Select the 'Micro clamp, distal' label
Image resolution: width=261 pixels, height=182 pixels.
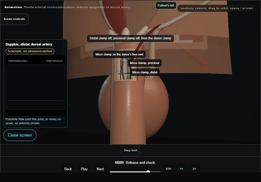(145, 72)
